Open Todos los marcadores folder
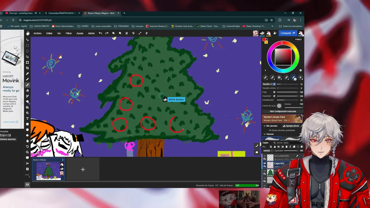 tap(290, 26)
